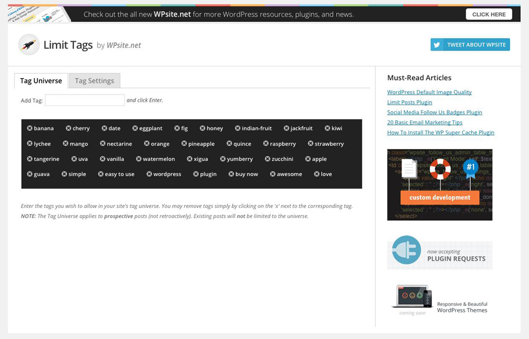This screenshot has height=339, width=529.
Task: Remove the xigua tag x icon
Action: (x=190, y=159)
